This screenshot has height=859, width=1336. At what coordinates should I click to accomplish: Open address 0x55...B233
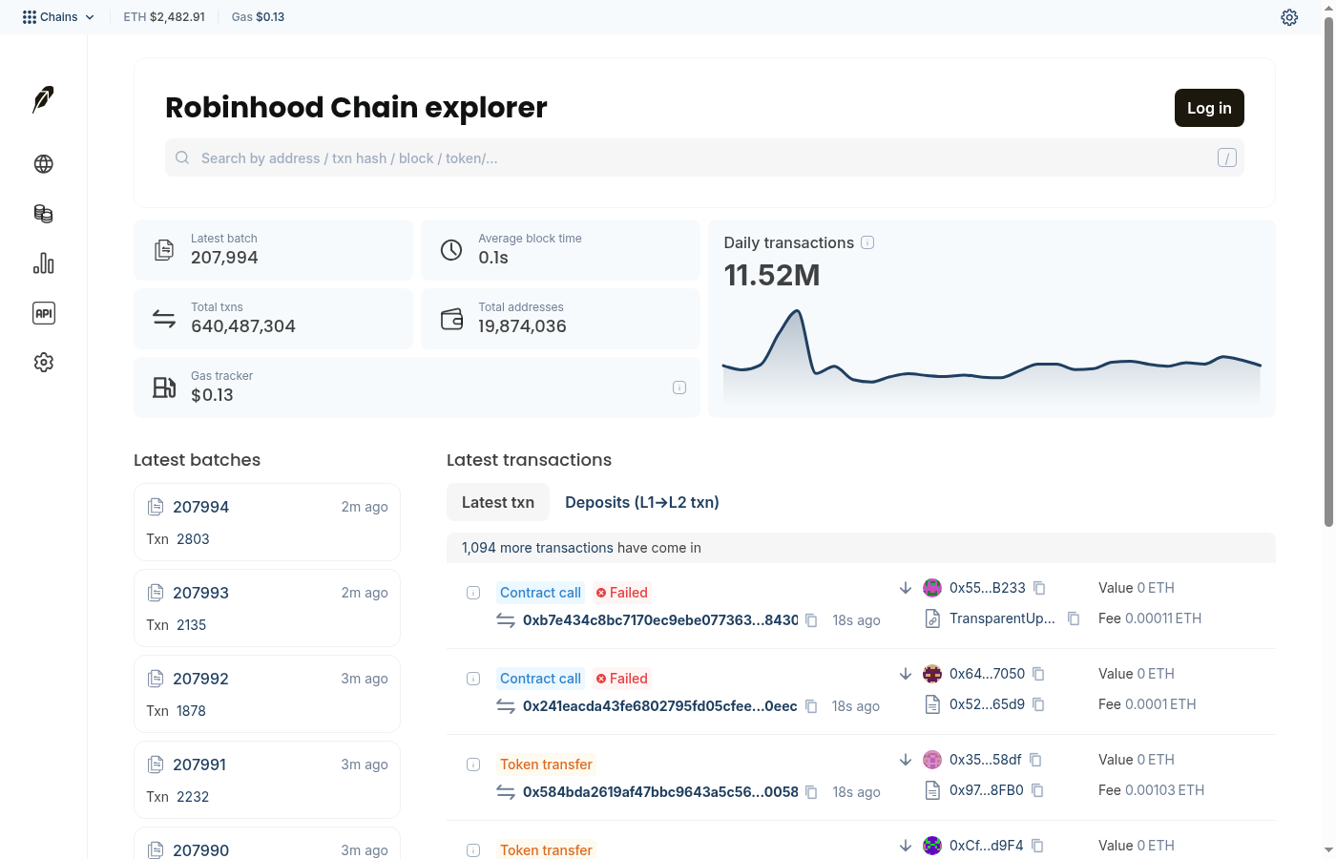click(x=988, y=588)
